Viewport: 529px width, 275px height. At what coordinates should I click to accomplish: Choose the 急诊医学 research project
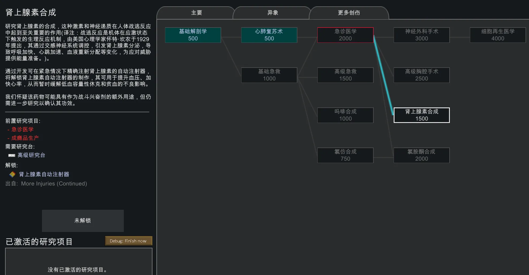(x=345, y=35)
